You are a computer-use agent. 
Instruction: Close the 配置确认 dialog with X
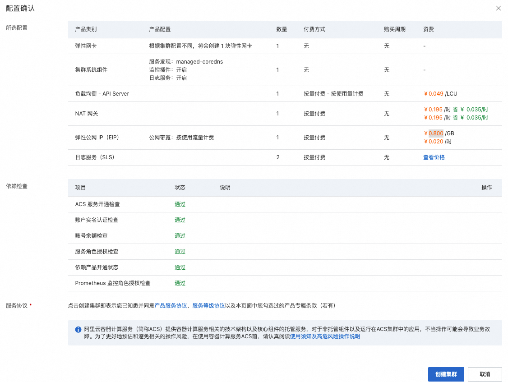click(498, 8)
